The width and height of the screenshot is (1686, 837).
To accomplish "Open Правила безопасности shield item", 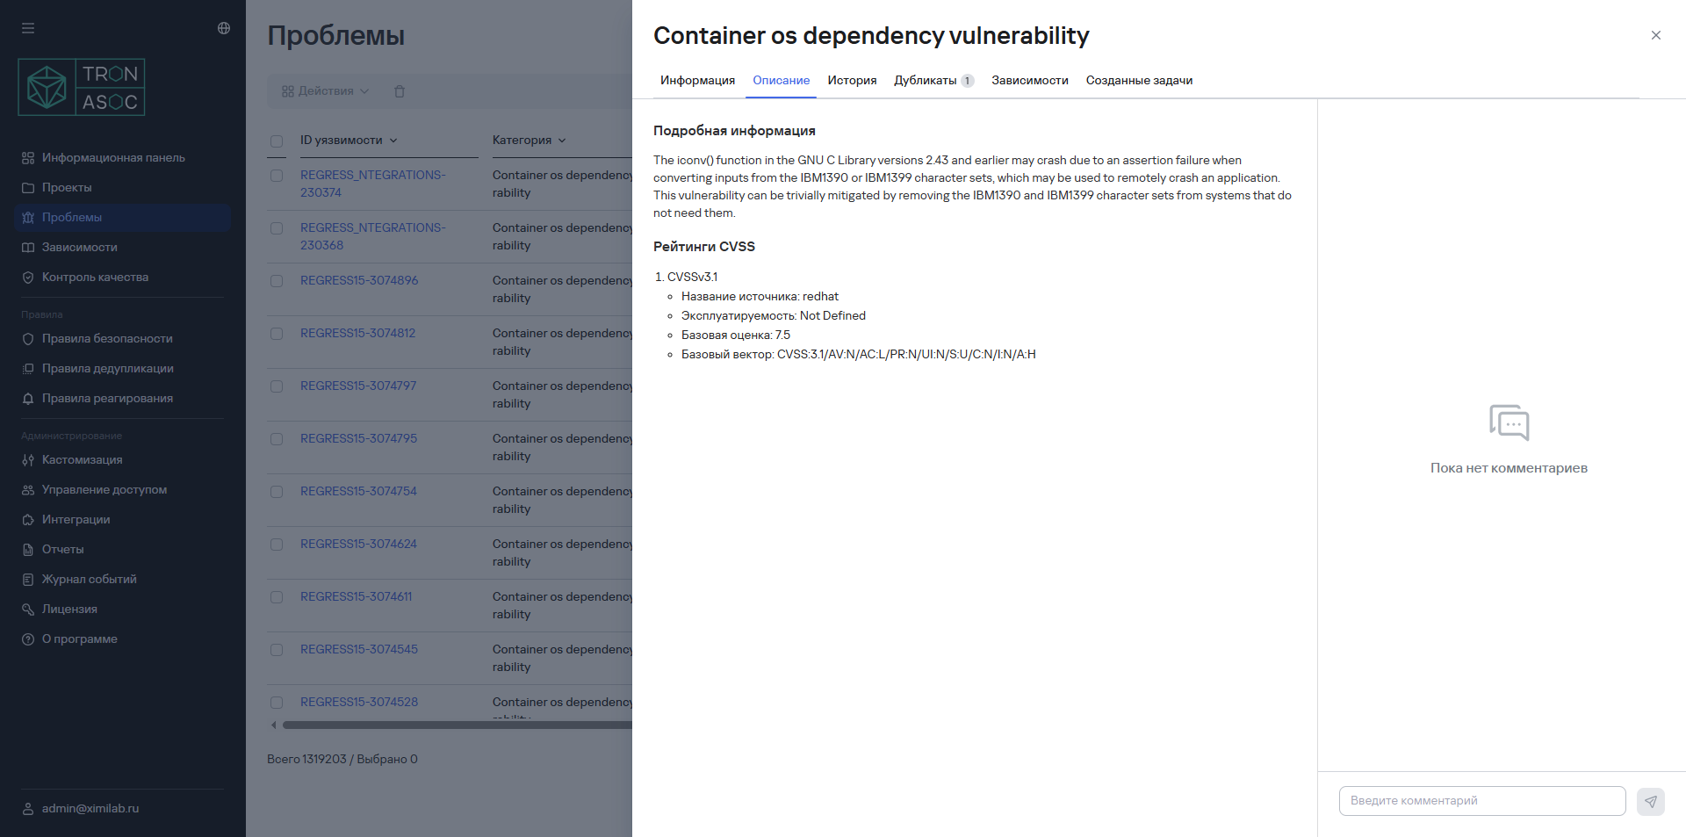I will coord(107,338).
